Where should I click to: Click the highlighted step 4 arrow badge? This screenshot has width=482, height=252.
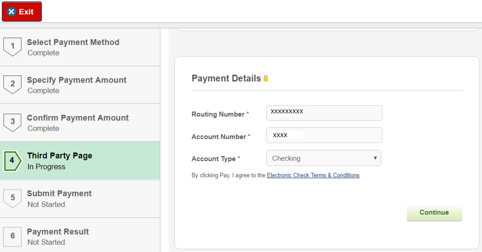pos(12,160)
